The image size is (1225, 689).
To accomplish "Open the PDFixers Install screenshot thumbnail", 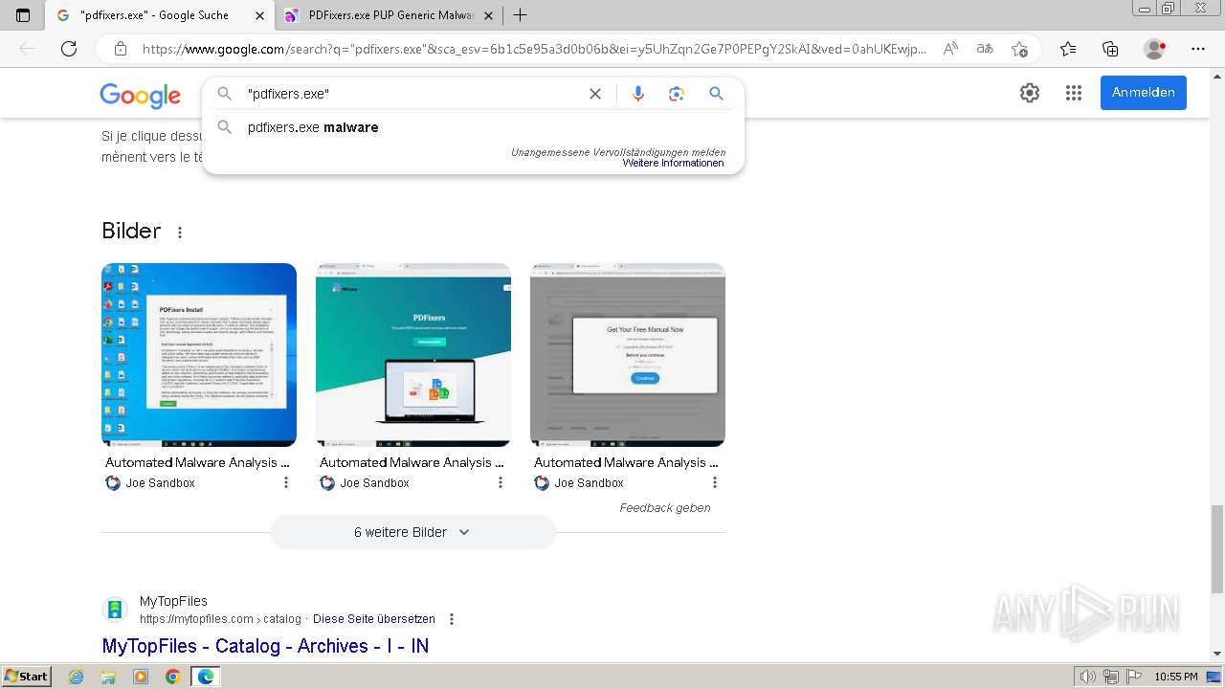I will point(199,355).
